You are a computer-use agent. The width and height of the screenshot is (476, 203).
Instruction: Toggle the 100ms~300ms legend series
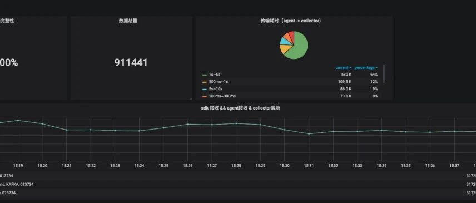(222, 96)
